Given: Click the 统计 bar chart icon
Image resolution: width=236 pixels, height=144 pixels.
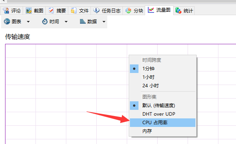Looking at the screenshot, I should 178,10.
